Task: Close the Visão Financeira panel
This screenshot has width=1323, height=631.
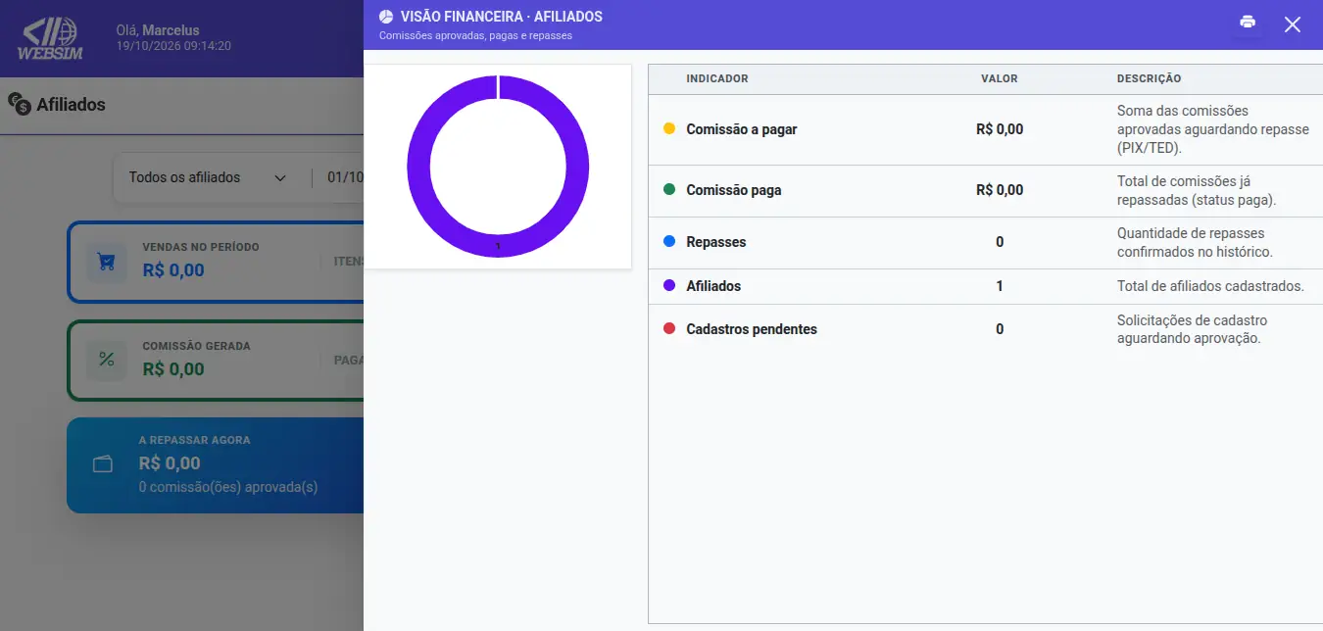Action: click(x=1293, y=24)
